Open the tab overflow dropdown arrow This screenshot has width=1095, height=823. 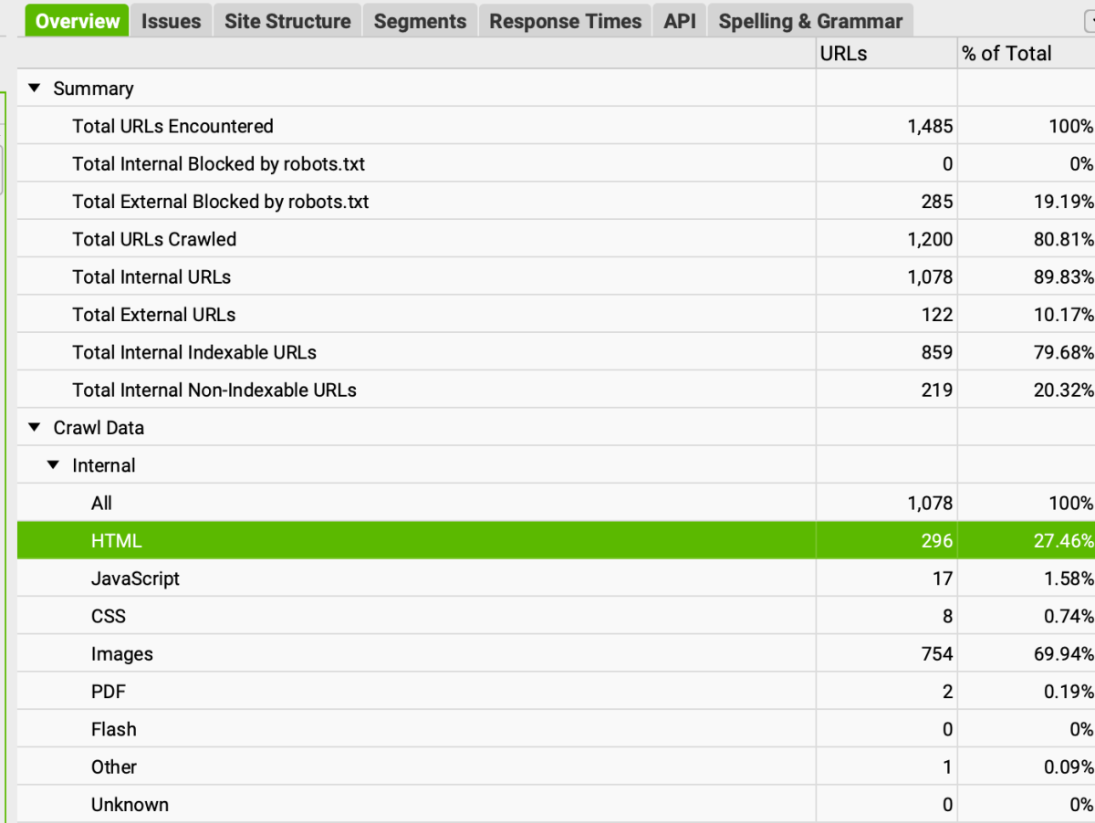[x=1089, y=21]
